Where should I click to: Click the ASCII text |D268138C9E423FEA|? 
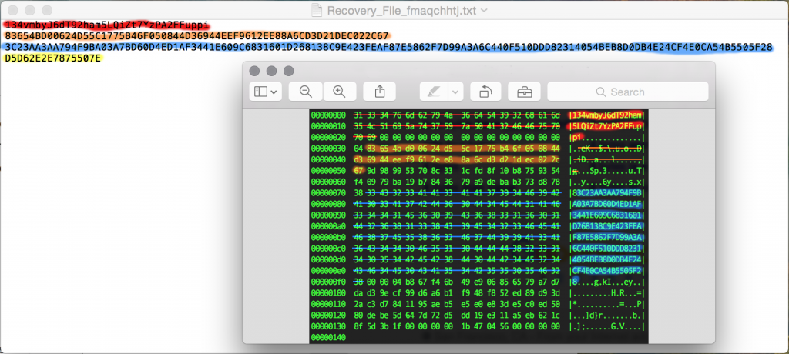607,226
